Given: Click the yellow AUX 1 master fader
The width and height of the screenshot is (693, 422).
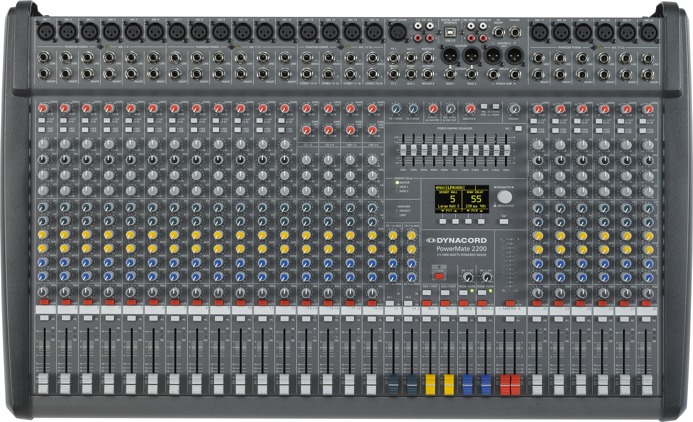Looking at the screenshot, I should point(430,384).
